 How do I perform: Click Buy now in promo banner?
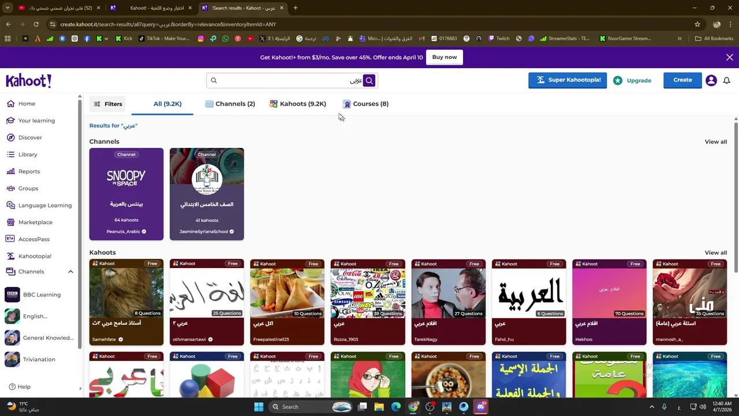(445, 57)
